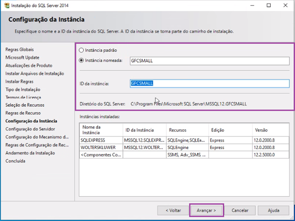The image size is (295, 221).
Task: Click the Versão column header
Action: click(x=271, y=130)
